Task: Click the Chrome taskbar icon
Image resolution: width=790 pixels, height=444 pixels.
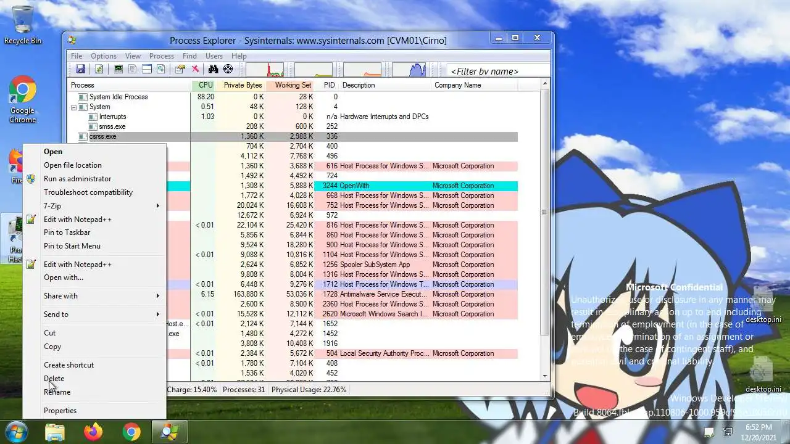Action: click(x=131, y=432)
